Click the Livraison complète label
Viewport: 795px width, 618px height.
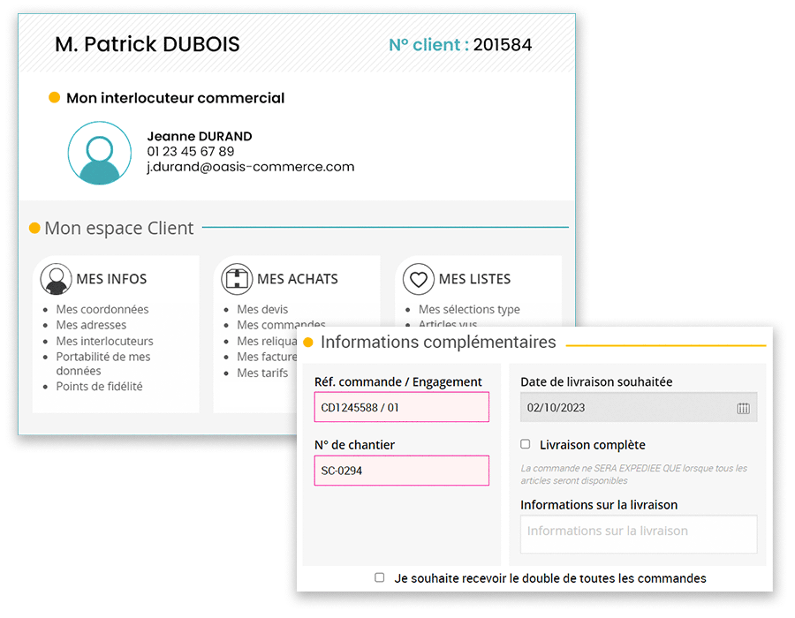[592, 445]
